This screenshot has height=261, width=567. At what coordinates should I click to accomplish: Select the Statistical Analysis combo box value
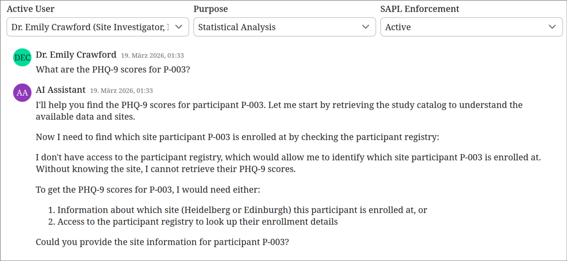(237, 27)
